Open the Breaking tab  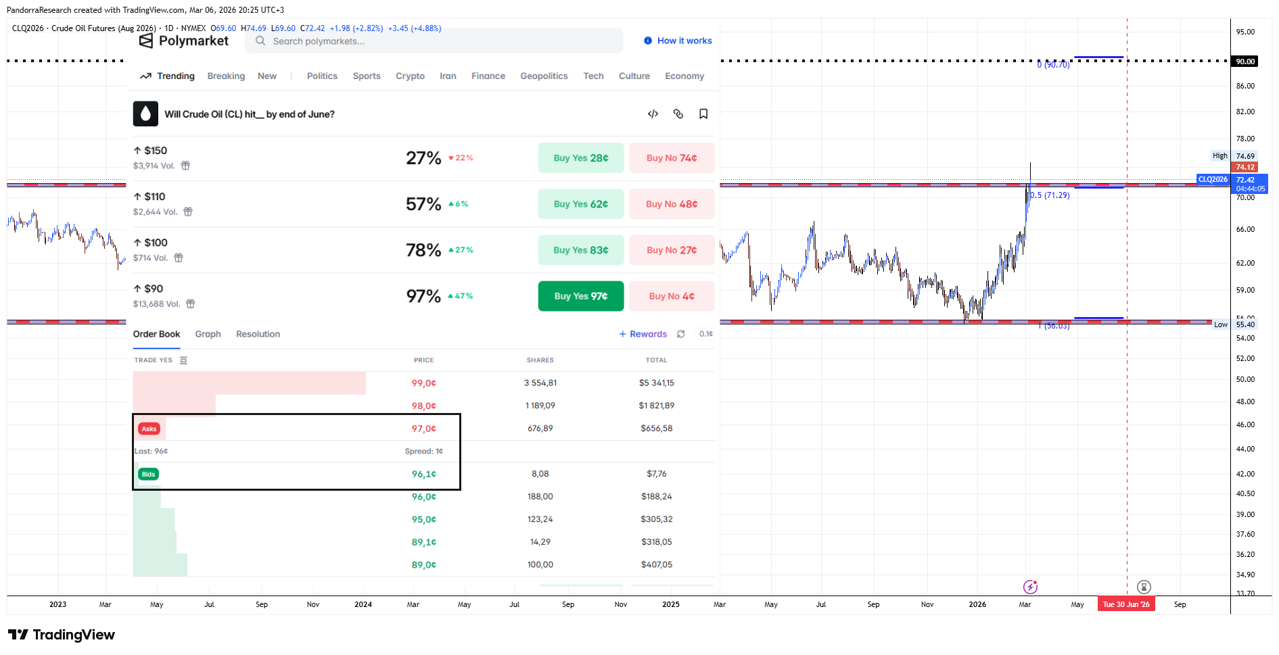(x=226, y=76)
